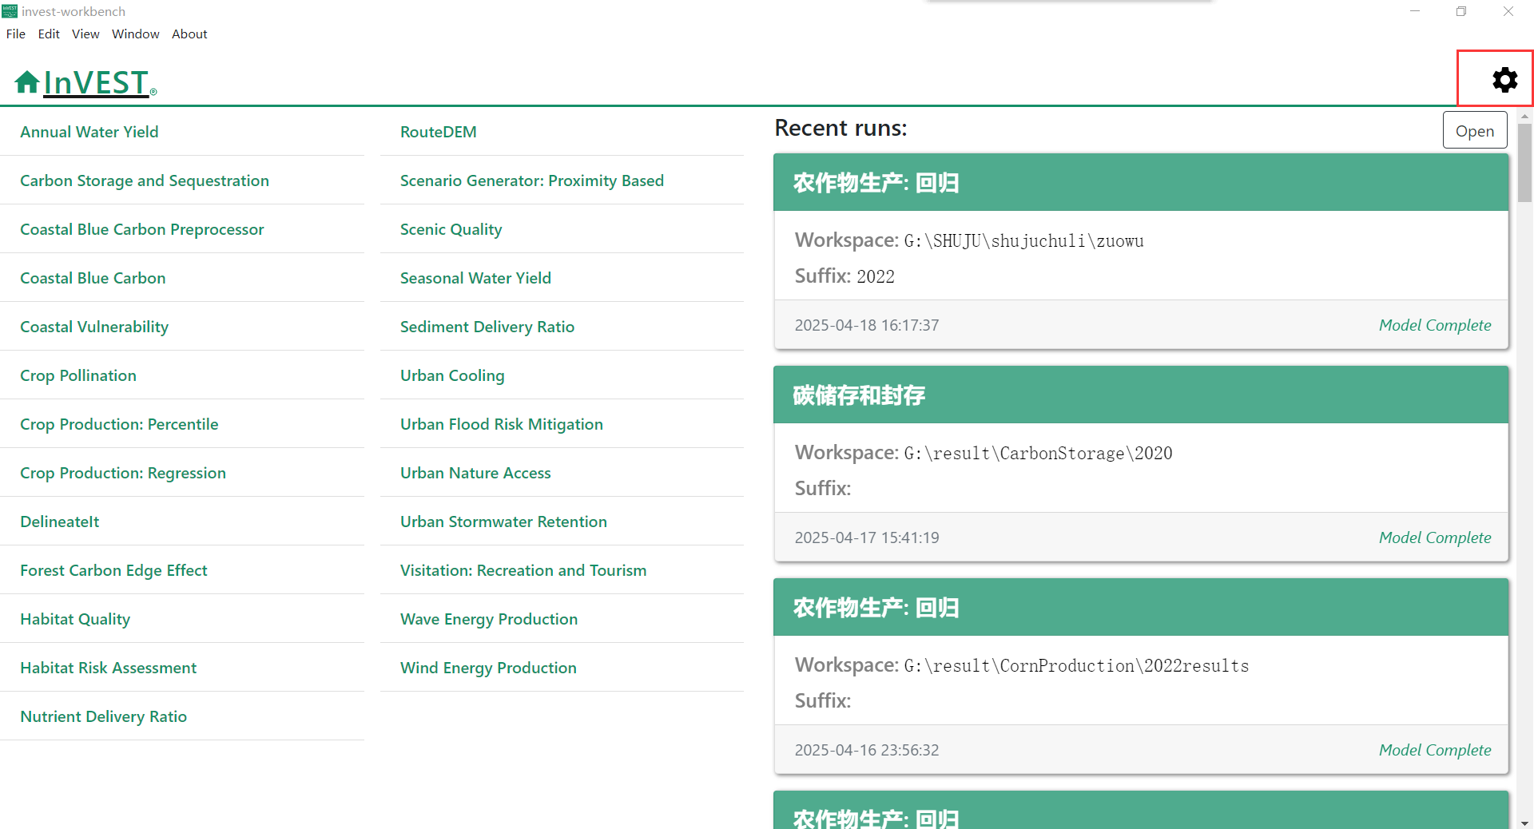The image size is (1534, 829).
Task: Open recent run with workspace 2022results
Action: 1141,676
